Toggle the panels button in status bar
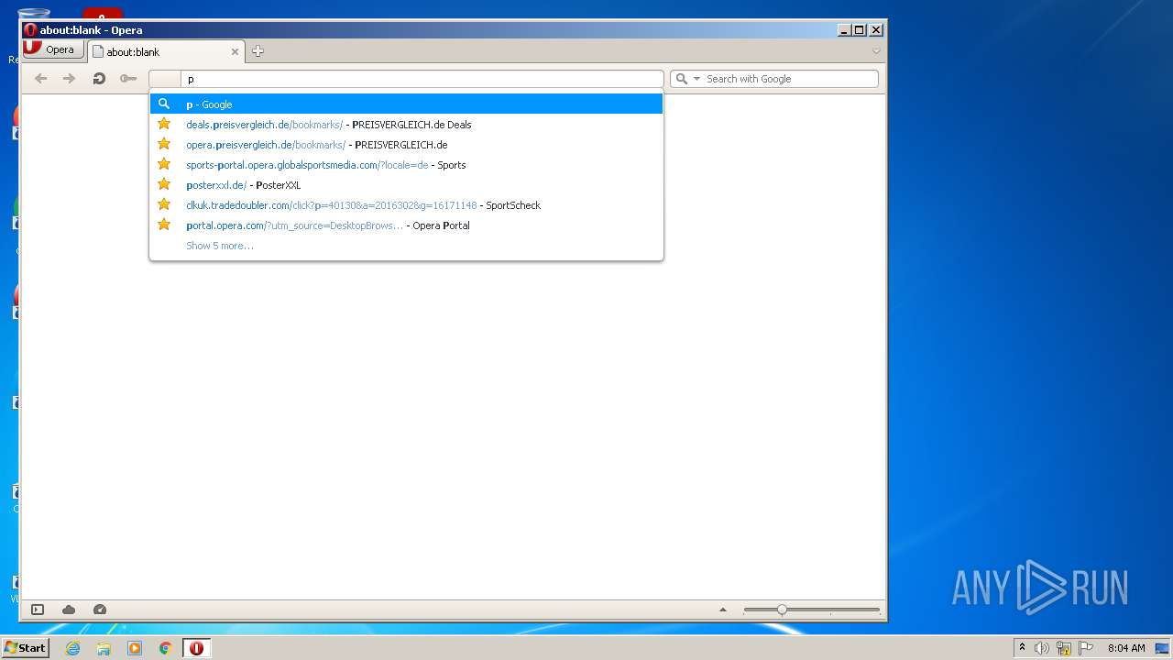The height and width of the screenshot is (660, 1173). tap(38, 610)
